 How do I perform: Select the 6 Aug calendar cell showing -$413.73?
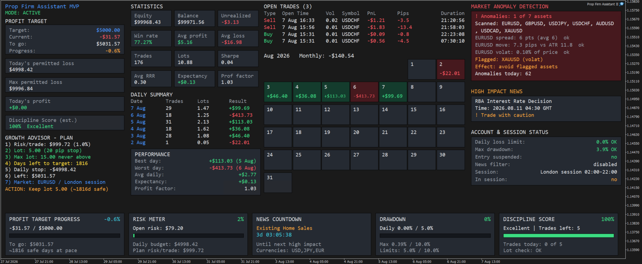(364, 91)
